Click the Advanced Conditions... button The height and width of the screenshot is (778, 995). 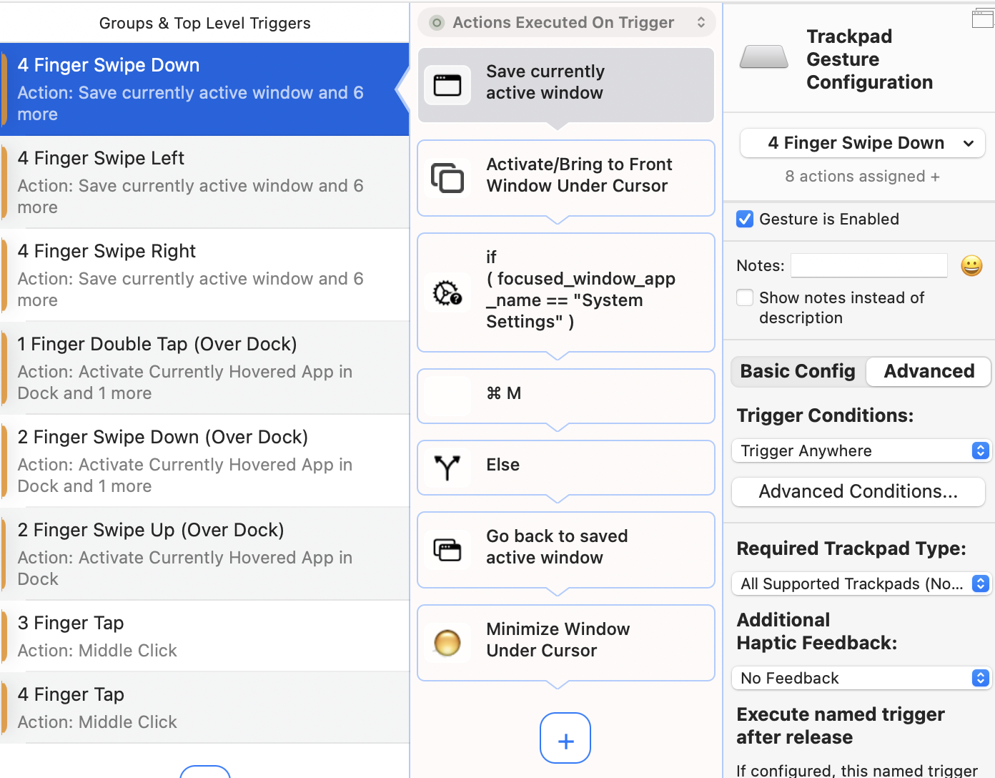858,491
